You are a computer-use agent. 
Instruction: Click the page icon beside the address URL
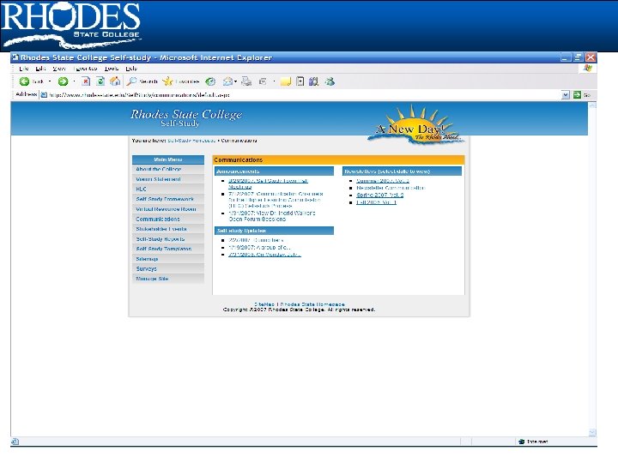click(x=44, y=95)
